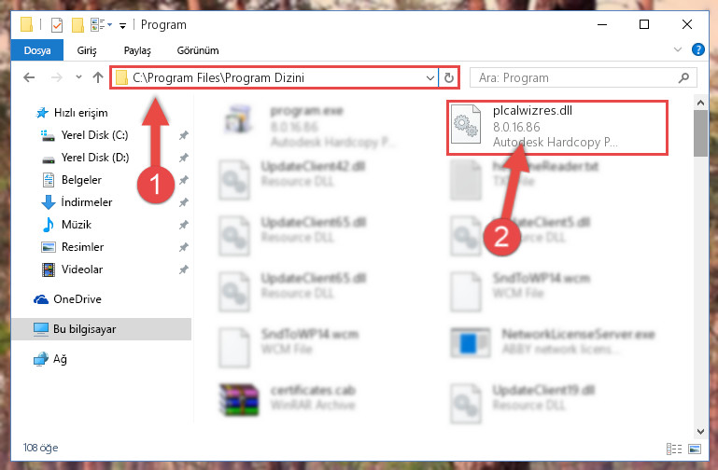Click New Folder icon in title bar
Image resolution: width=718 pixels, height=470 pixels.
[x=77, y=24]
